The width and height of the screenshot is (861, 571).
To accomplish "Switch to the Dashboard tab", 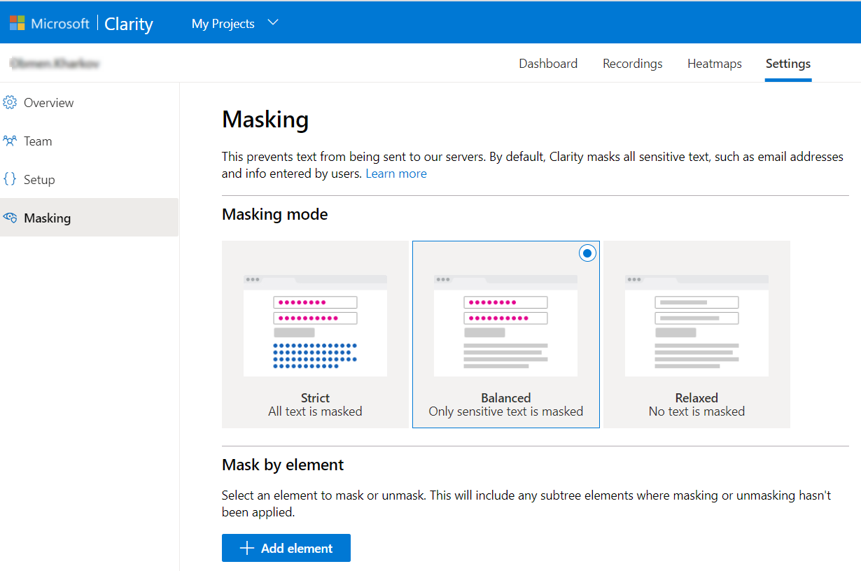I will (x=548, y=64).
